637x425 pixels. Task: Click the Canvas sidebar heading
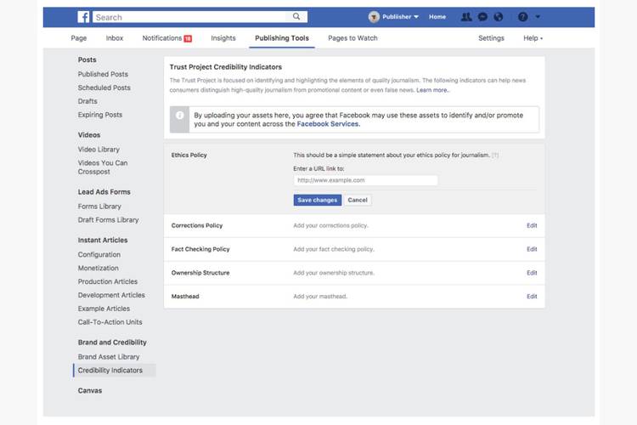click(x=90, y=391)
